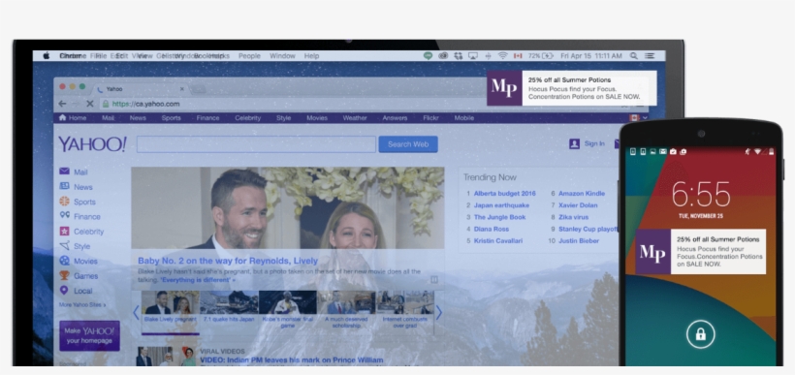Click the green chat icon in menu bar
Screen dimensions: 795x375
click(x=428, y=56)
